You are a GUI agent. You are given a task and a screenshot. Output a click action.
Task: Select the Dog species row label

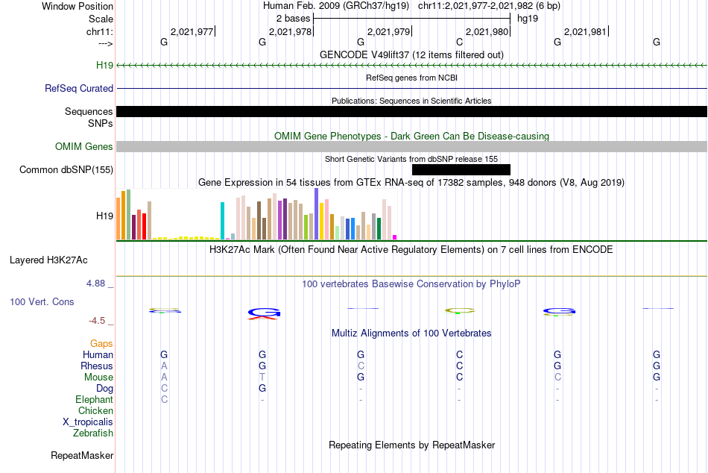pyautogui.click(x=104, y=388)
